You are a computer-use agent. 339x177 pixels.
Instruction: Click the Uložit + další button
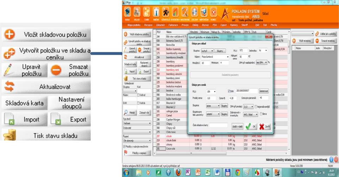point(237,126)
